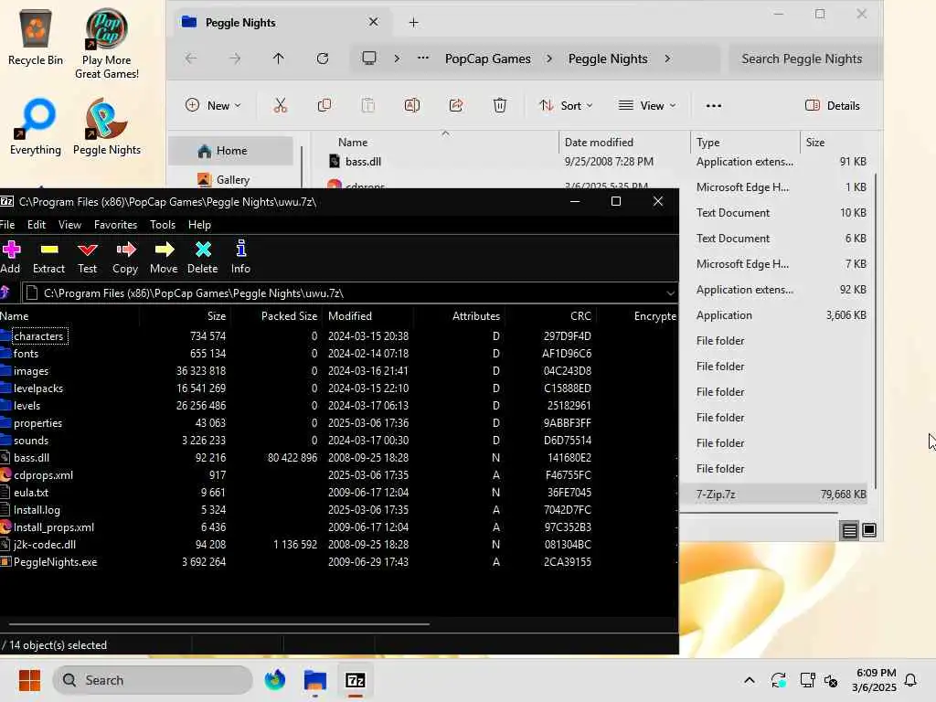
Task: Click the 7-Zip archive path field
Action: point(350,293)
